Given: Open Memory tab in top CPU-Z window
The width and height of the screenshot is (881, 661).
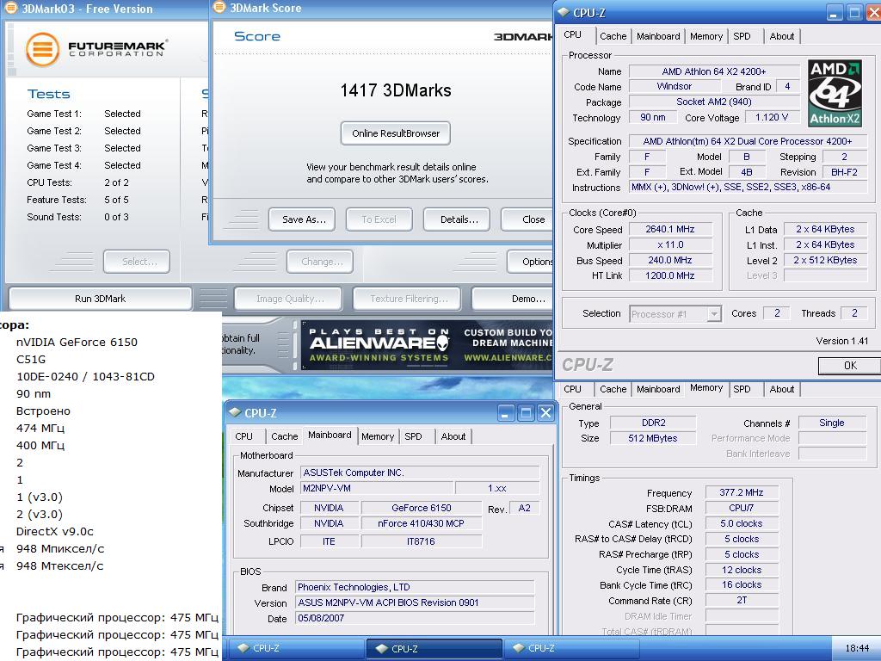Looking at the screenshot, I should (706, 36).
